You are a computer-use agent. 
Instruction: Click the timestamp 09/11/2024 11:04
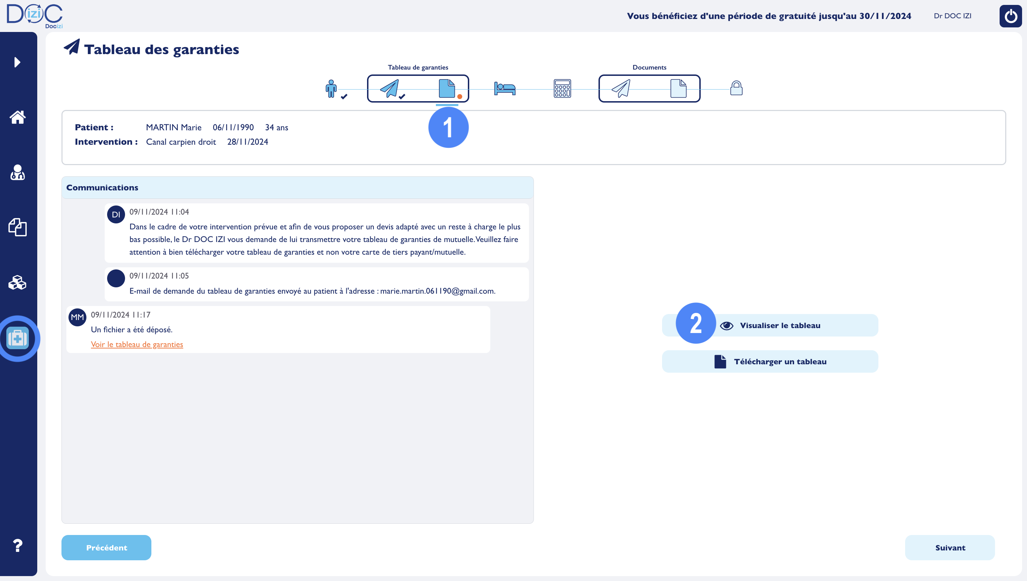[x=159, y=212]
